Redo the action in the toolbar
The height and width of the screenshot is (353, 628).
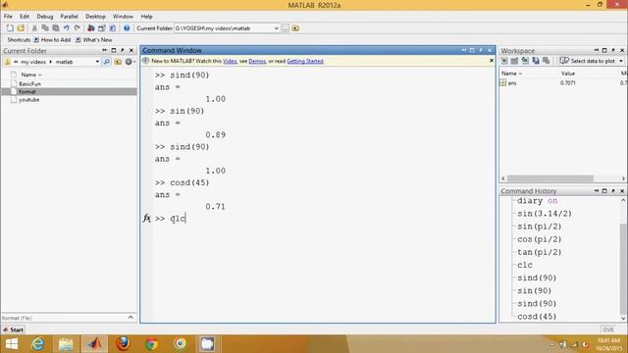coord(77,28)
